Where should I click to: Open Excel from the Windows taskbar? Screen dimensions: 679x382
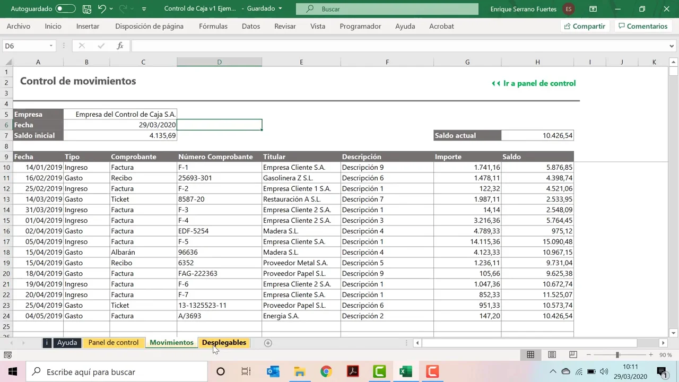click(x=406, y=372)
